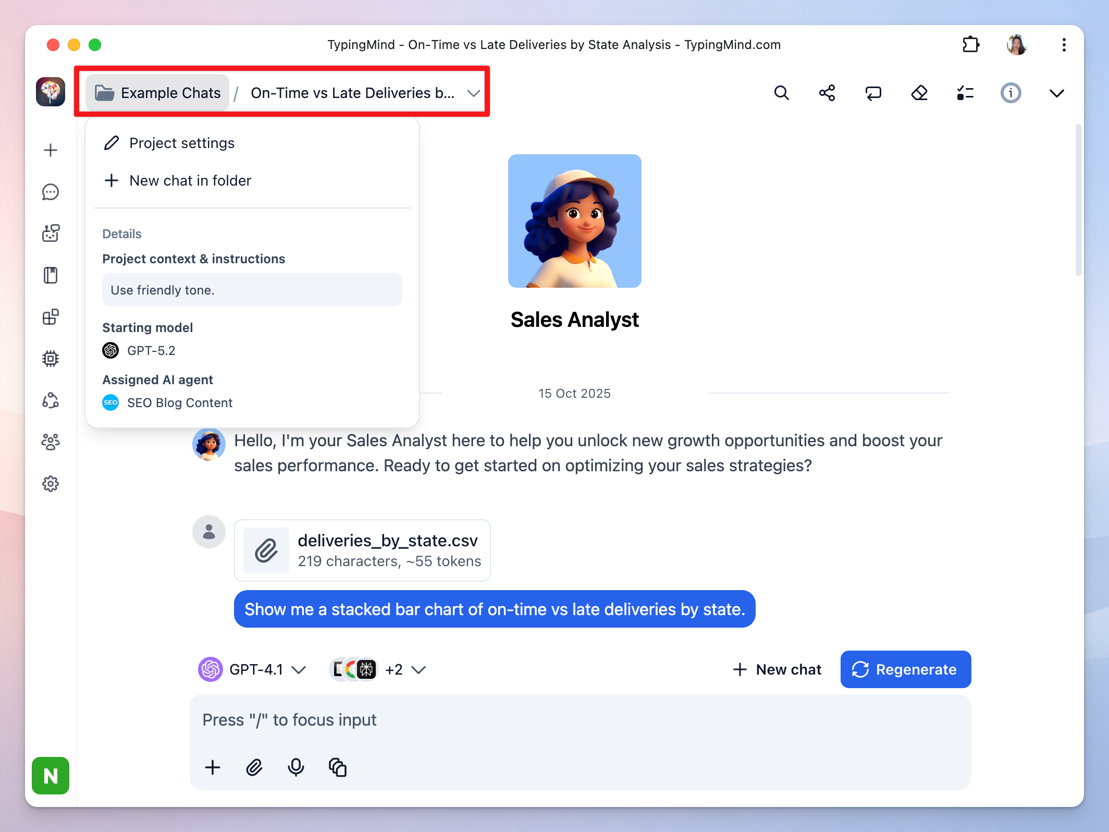Click the TypingMind app logo icon
Screen dimensions: 1109x832
click(x=51, y=92)
